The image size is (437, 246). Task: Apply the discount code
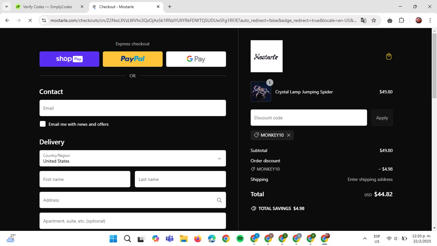tap(382, 118)
